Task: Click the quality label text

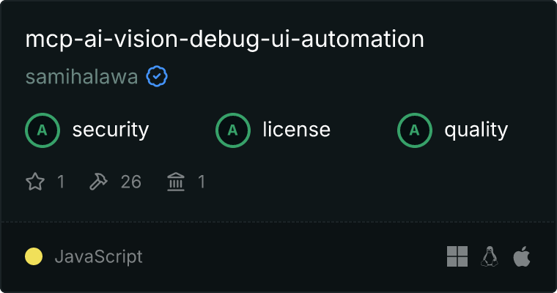Action: 476,130
